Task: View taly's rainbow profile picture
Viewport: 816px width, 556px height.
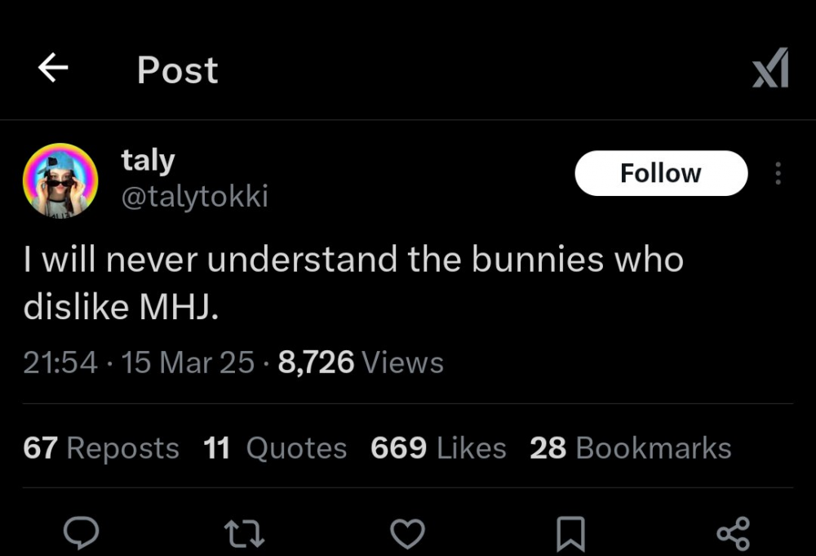Action: 60,180
